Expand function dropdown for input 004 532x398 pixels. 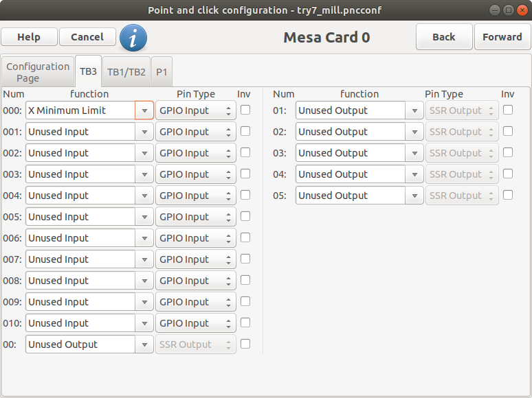pos(144,196)
